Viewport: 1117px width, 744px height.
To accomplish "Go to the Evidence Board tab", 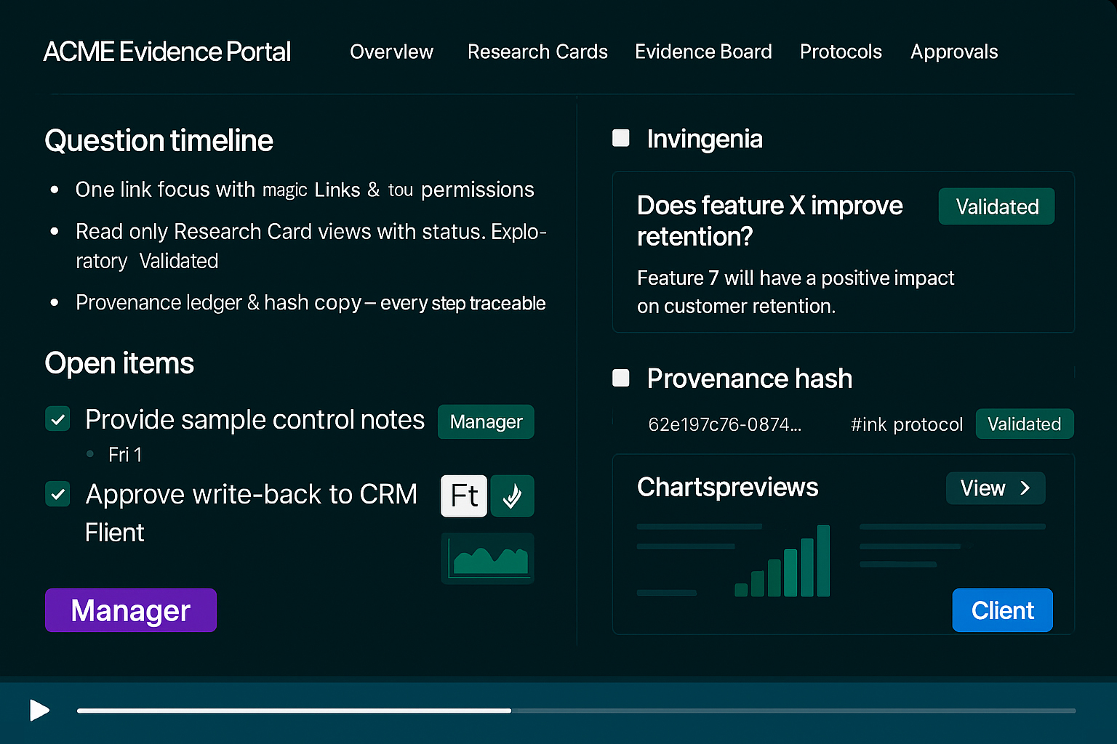I will [703, 52].
